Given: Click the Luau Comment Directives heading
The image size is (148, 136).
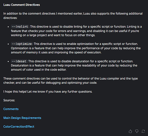Looking at the screenshot, I should pyautogui.click(x=22, y=5).
